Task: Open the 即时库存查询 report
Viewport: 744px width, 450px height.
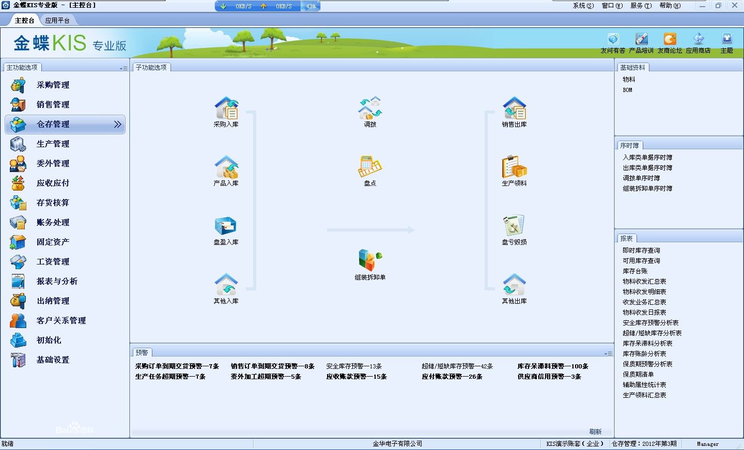Action: pyautogui.click(x=641, y=251)
